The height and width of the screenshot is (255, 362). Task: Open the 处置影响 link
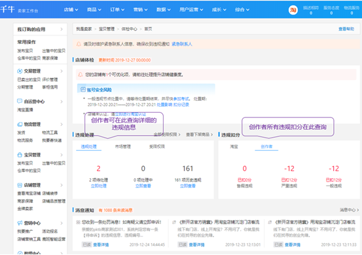(x=164, y=105)
